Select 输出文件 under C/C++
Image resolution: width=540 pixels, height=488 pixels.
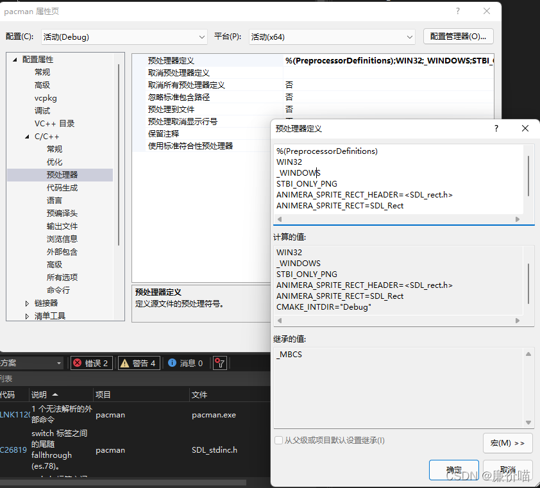tap(62, 226)
